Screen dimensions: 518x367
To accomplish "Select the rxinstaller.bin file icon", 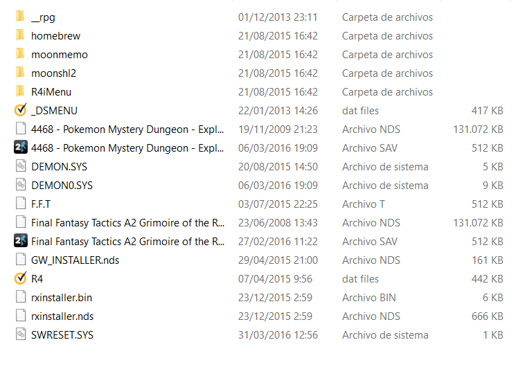I will (20, 297).
